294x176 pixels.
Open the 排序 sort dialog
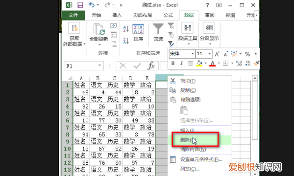[138, 32]
